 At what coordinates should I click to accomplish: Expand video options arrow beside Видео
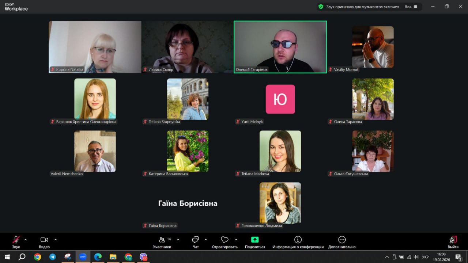56,240
